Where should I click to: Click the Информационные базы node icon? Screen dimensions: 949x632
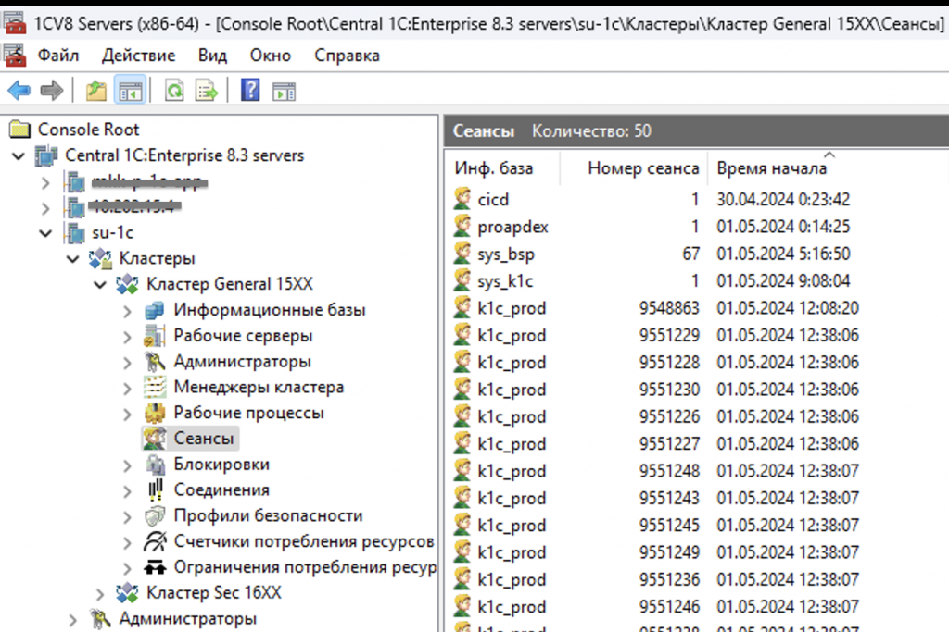pyautogui.click(x=155, y=310)
